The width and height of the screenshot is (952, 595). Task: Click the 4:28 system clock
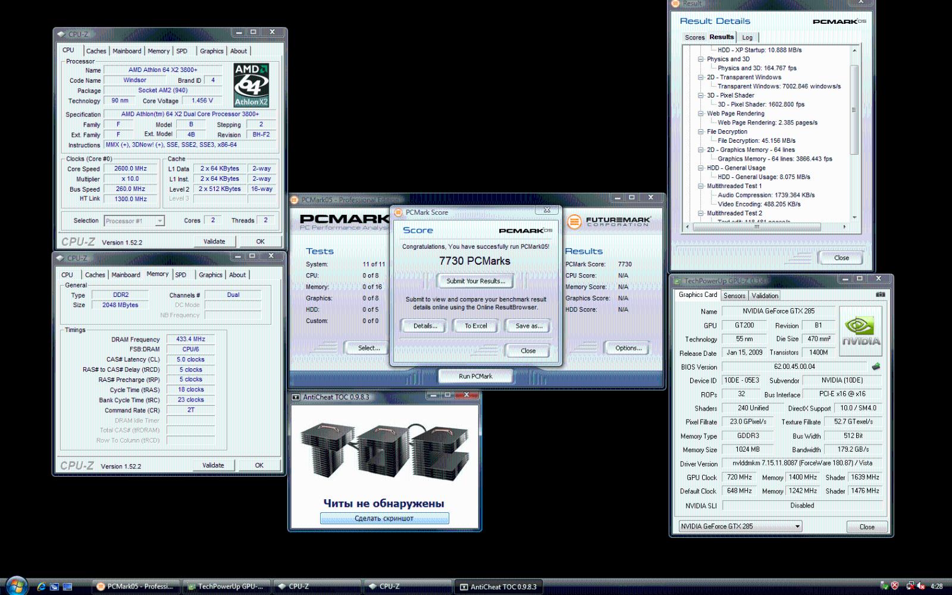point(937,586)
